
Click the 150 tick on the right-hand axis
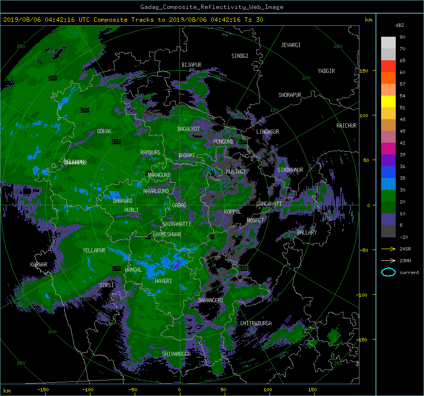pyautogui.click(x=364, y=71)
